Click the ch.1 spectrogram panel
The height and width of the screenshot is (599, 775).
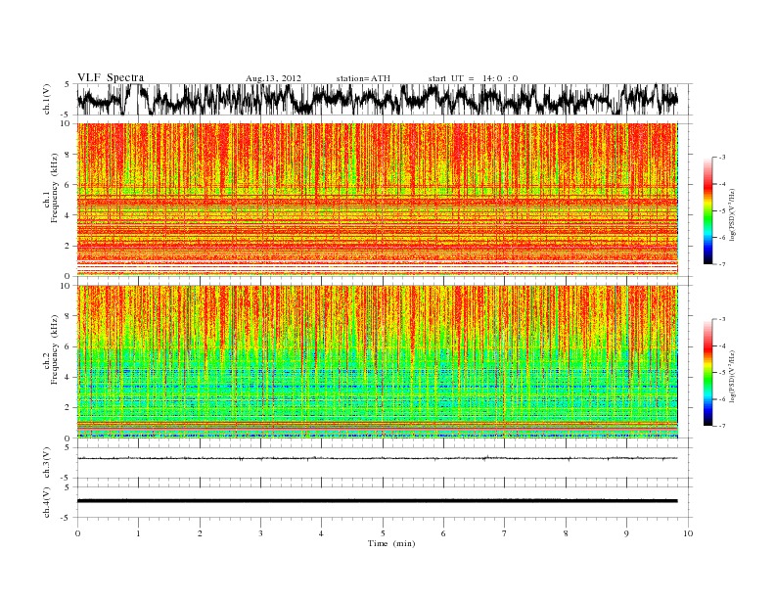tap(378, 200)
